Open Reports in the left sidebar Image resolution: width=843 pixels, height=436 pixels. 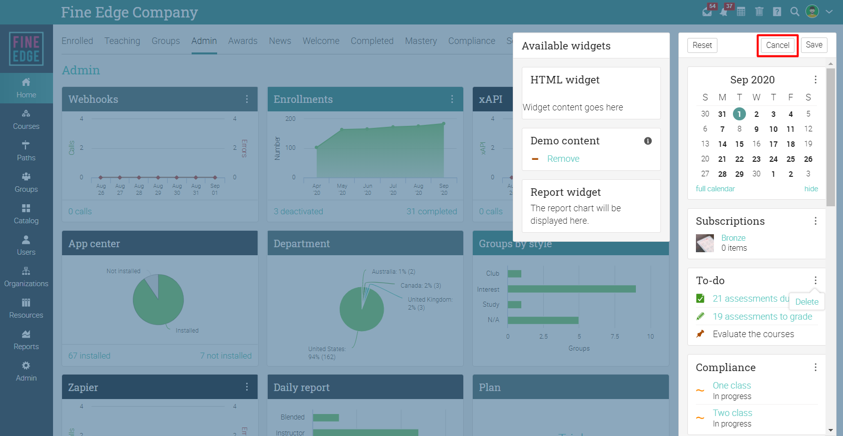click(x=26, y=340)
